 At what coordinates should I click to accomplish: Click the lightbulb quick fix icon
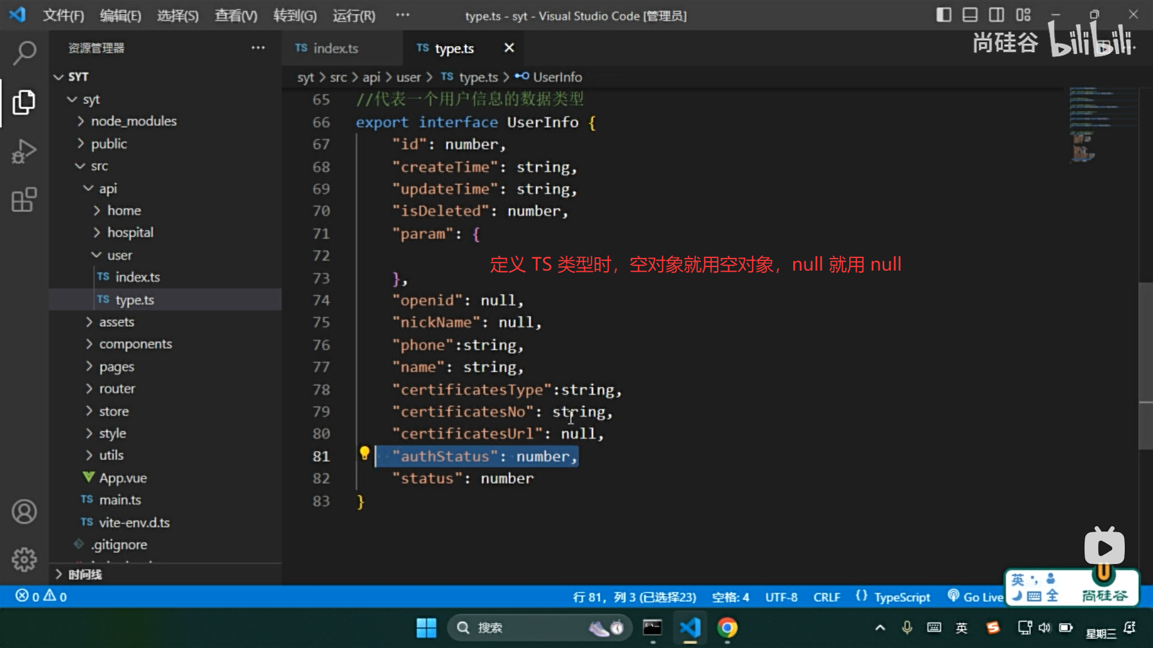[364, 454]
